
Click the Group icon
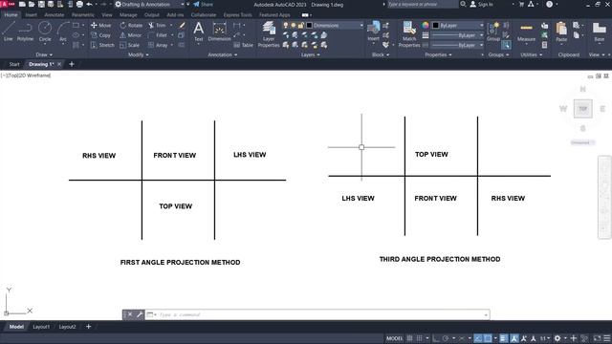coord(493,32)
